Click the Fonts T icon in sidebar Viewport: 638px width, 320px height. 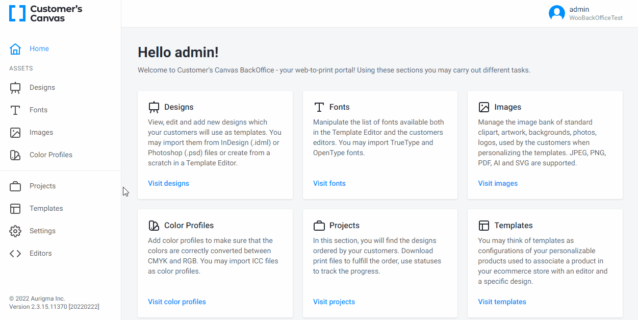point(15,110)
